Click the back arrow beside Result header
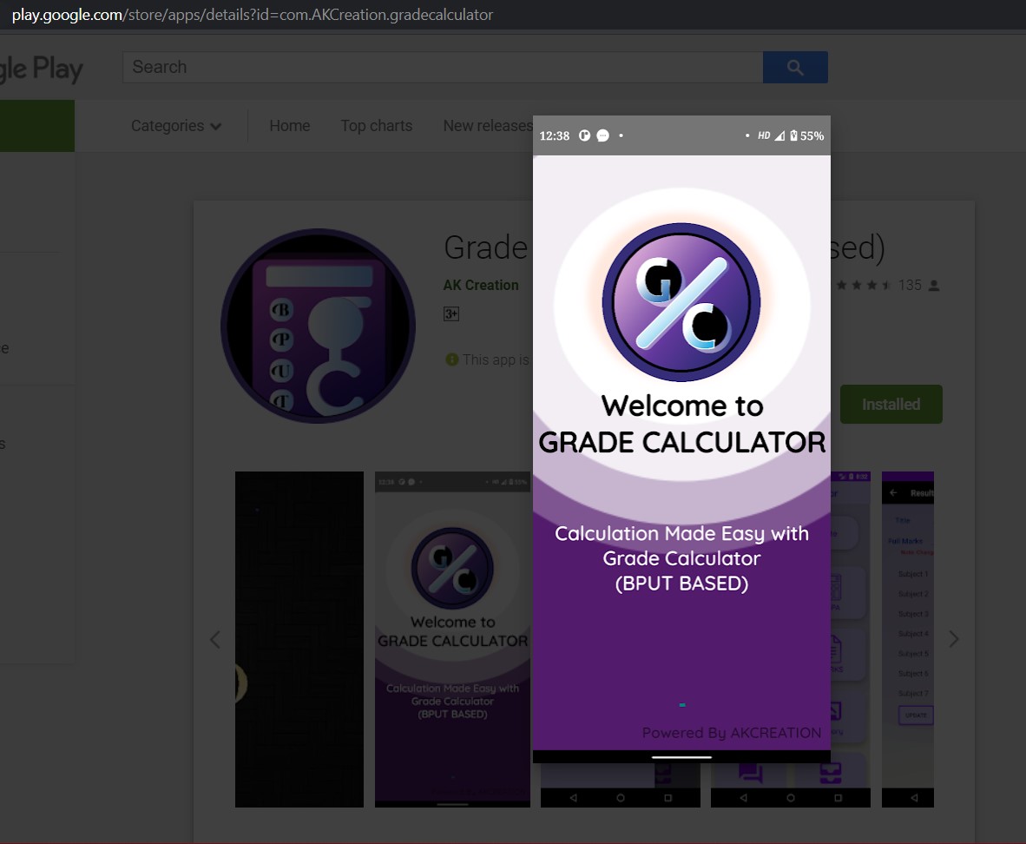1026x844 pixels. (x=894, y=492)
